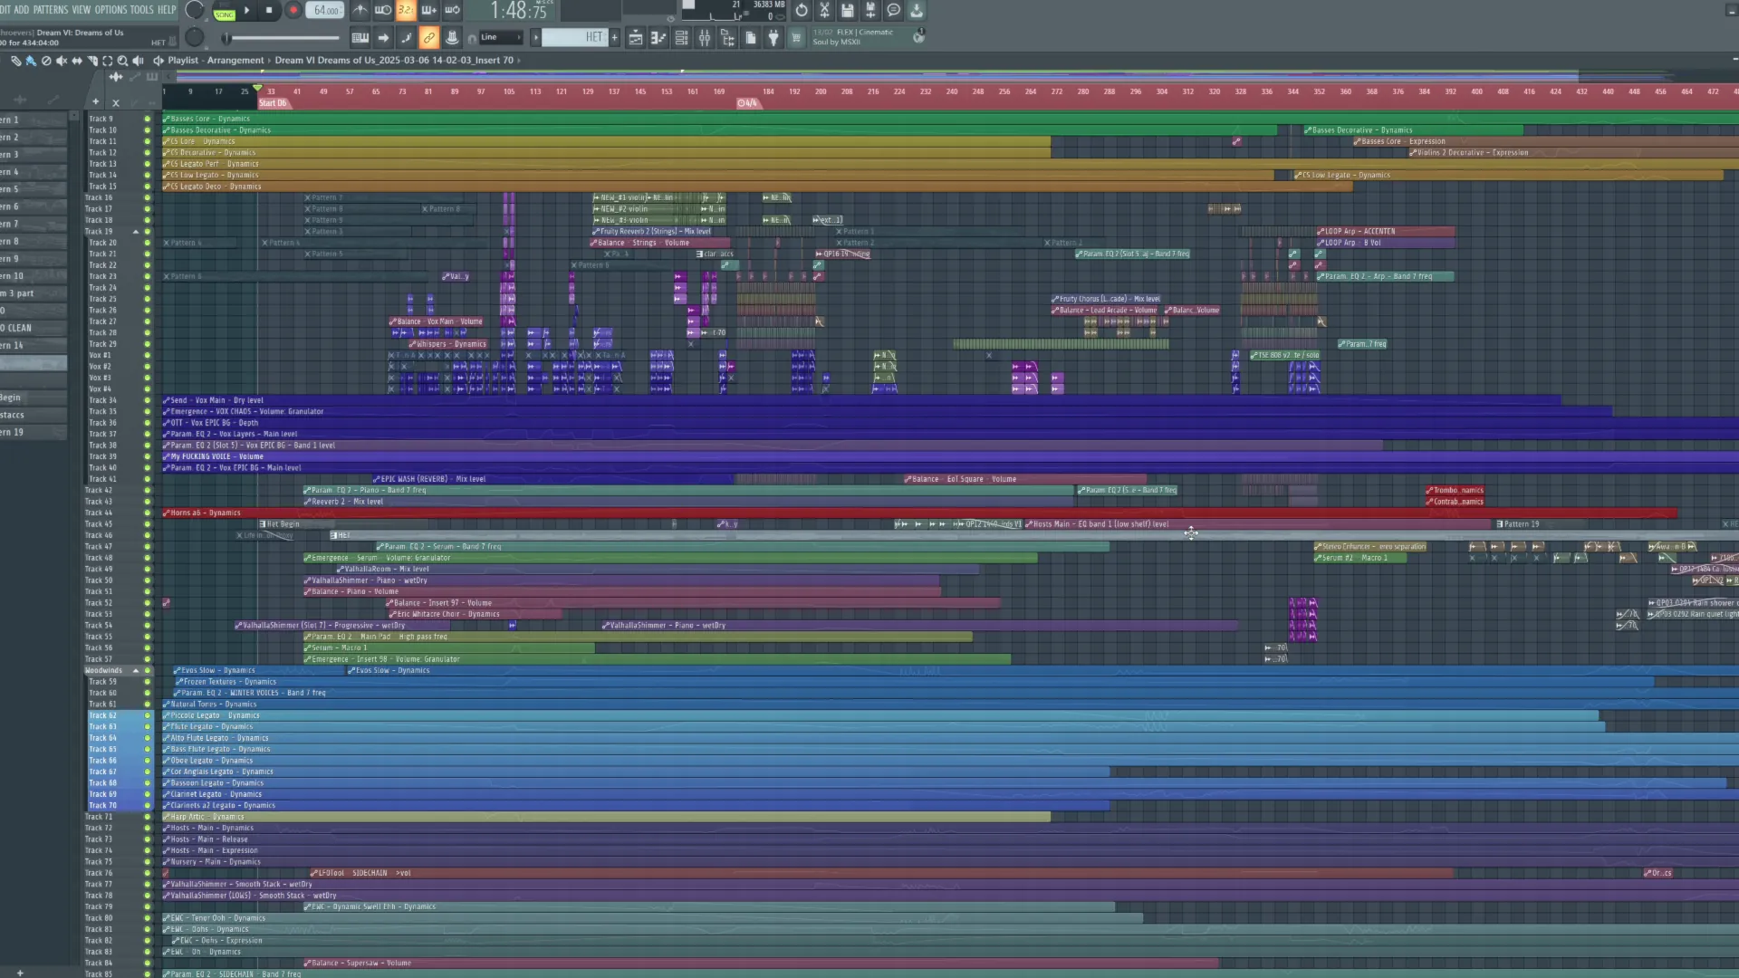This screenshot has width=1739, height=978.
Task: Click the Arrangement breadcrumb label
Action: tap(235, 61)
